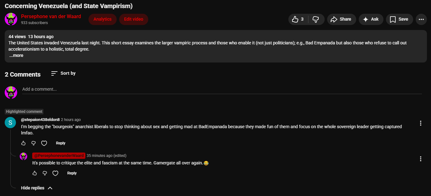The image size is (431, 196).
Task: Heart the stepaion438eldon8 comment
Action: (44, 143)
